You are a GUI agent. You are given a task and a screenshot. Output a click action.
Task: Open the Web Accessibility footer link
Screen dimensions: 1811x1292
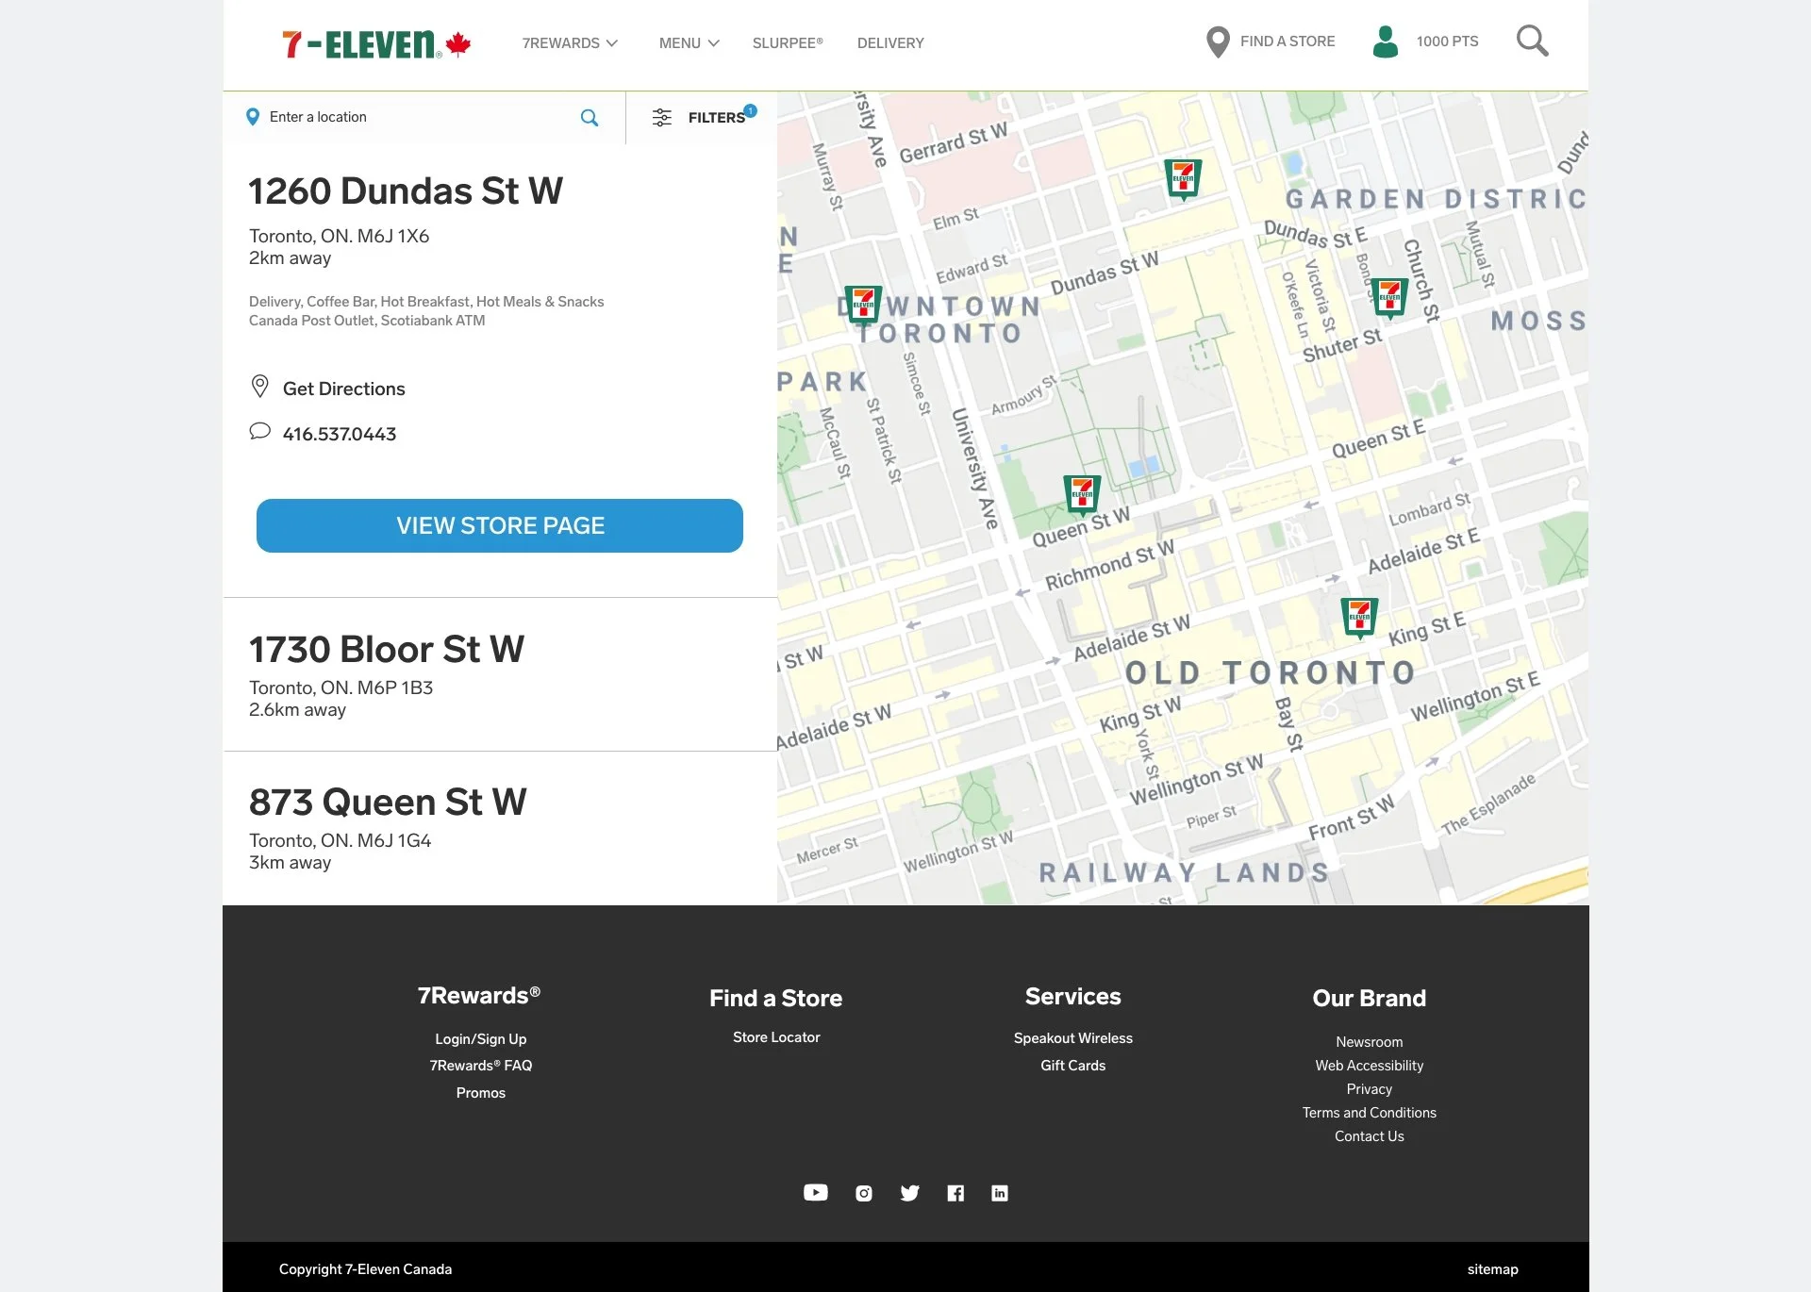pos(1370,1066)
